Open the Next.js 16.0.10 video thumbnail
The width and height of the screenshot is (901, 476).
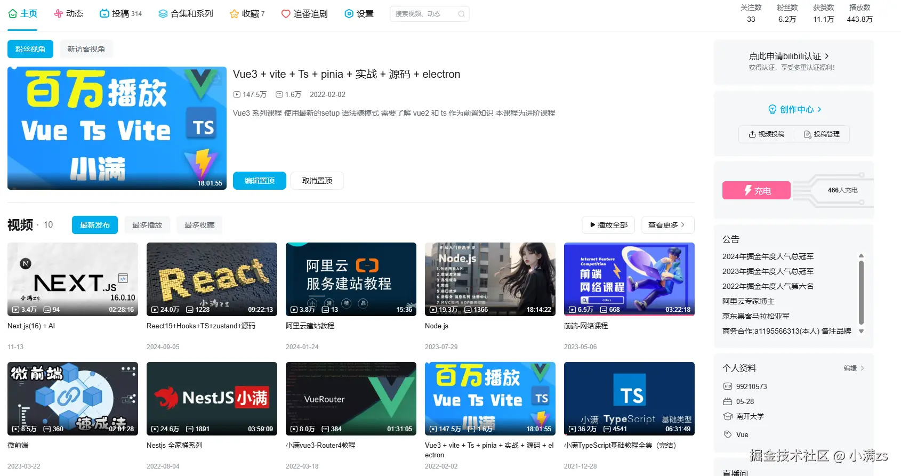73,279
